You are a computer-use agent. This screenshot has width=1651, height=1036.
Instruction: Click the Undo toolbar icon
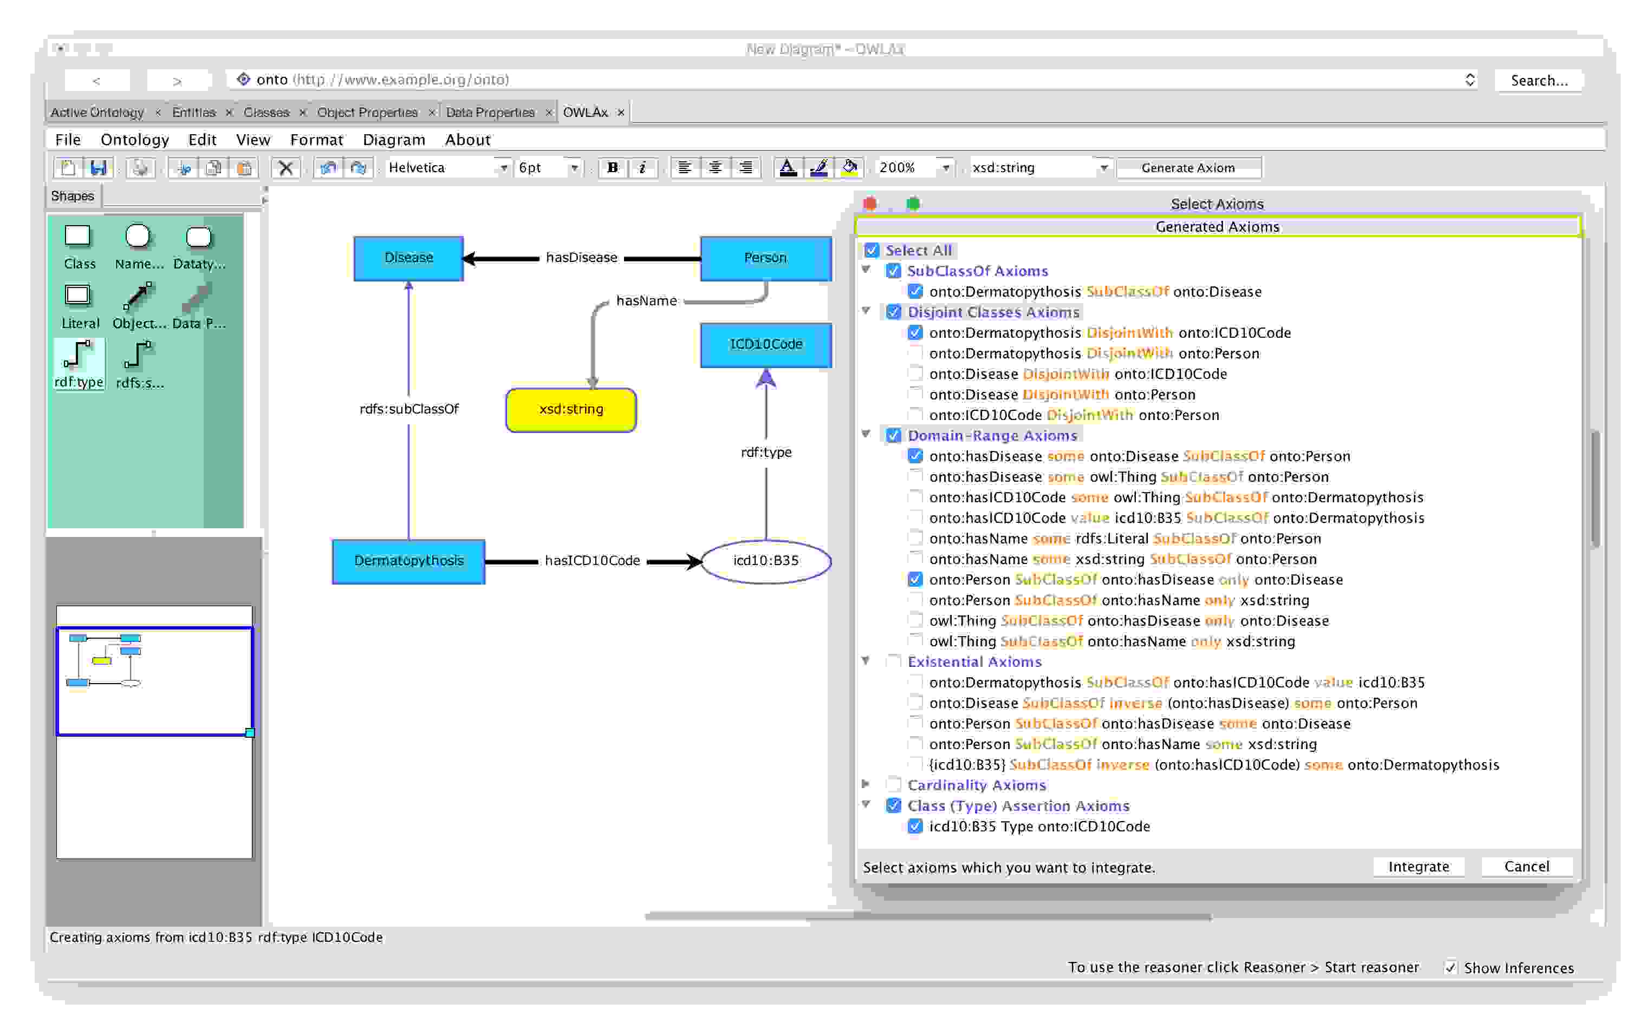click(x=328, y=168)
